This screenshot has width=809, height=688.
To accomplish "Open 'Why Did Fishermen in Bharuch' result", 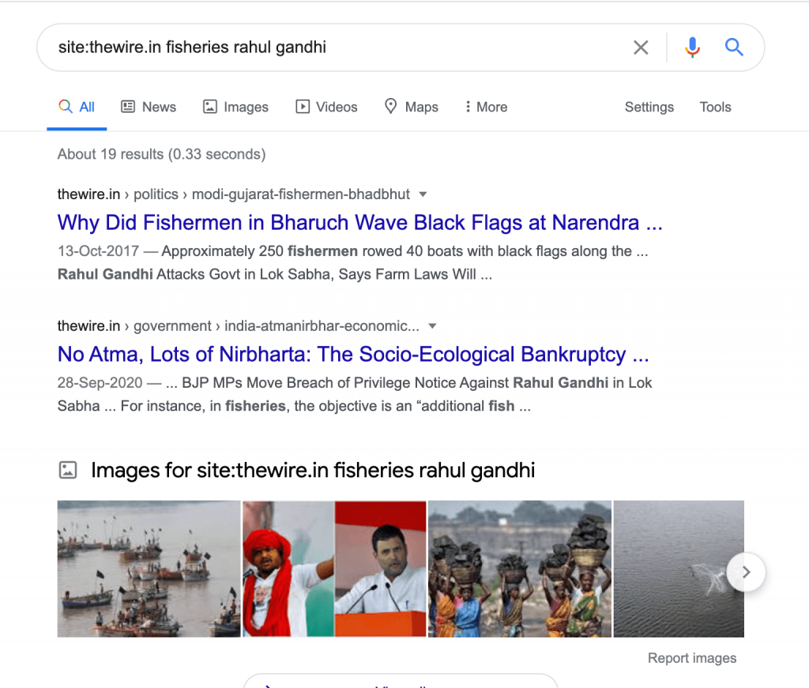I will 359,223.
